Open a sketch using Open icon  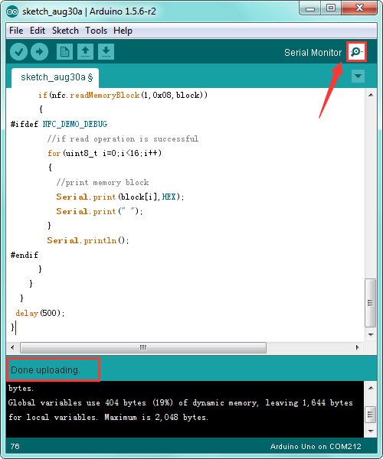pos(85,52)
